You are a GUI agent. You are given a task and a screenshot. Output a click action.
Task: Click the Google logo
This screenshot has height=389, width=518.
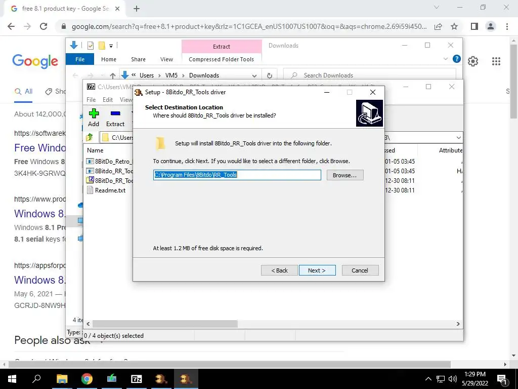point(35,61)
